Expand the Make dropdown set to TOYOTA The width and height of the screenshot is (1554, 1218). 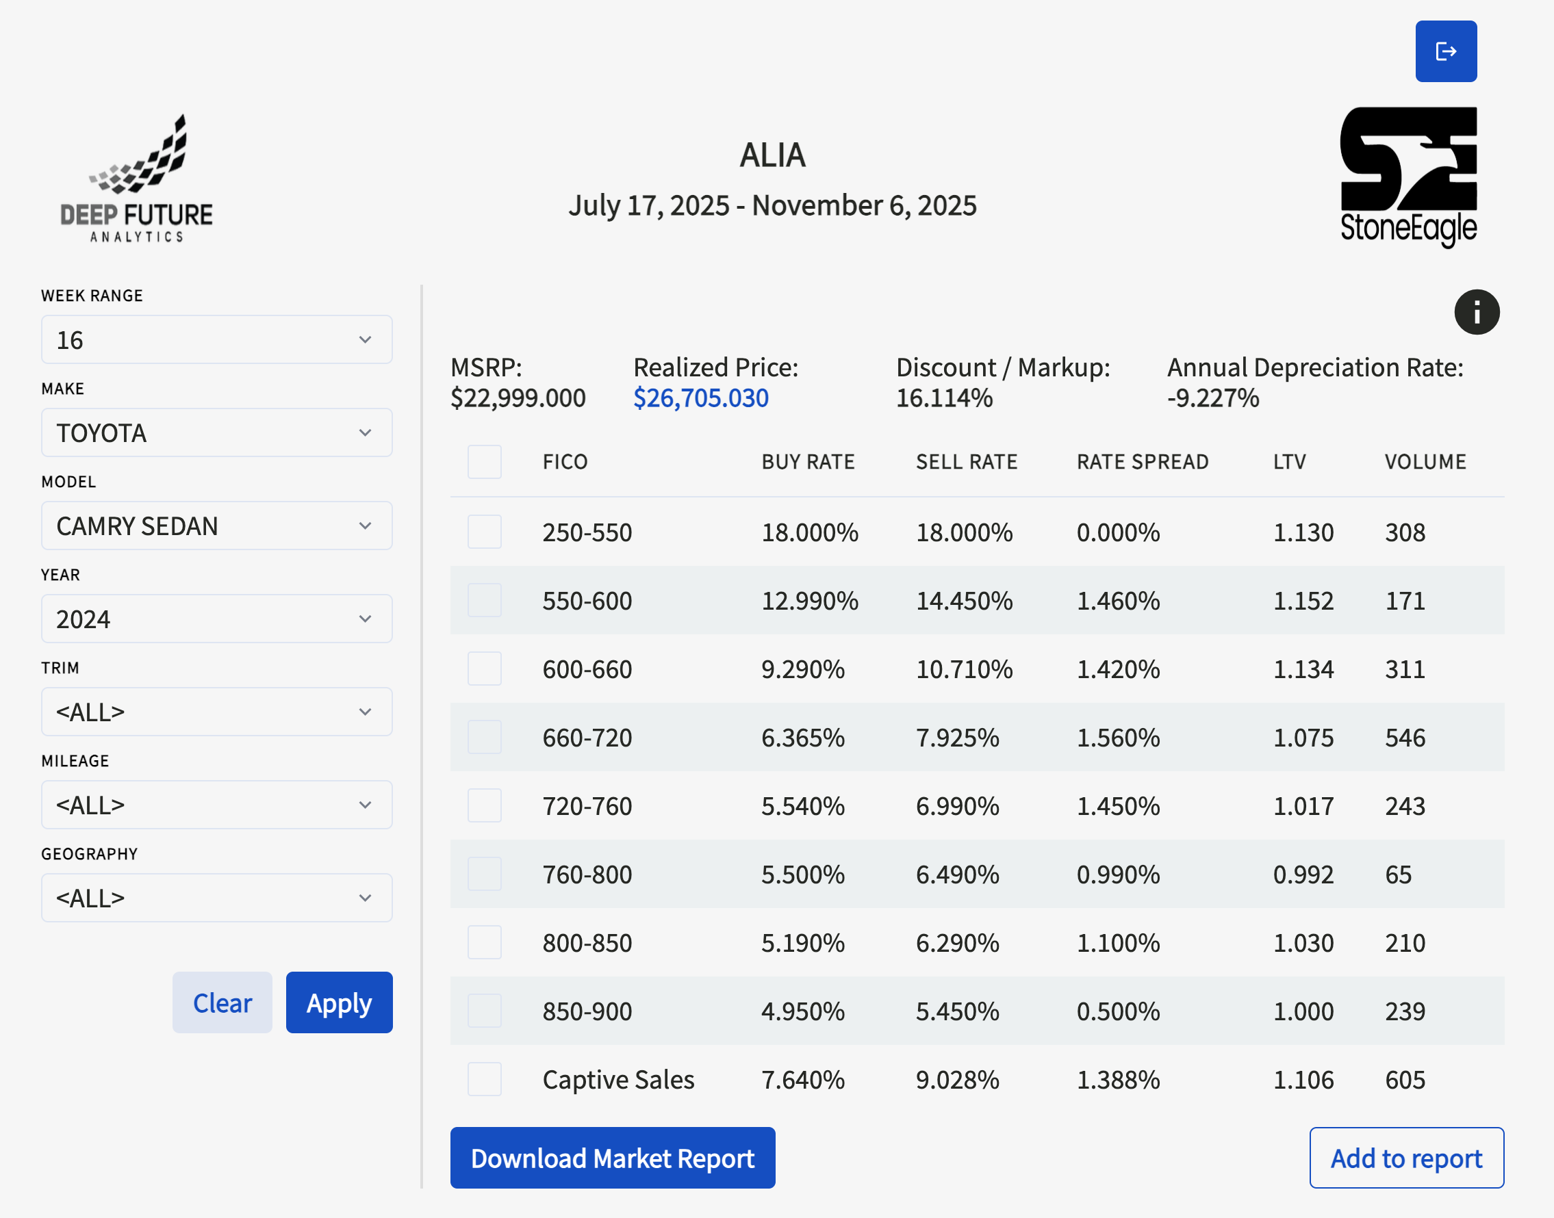217,432
